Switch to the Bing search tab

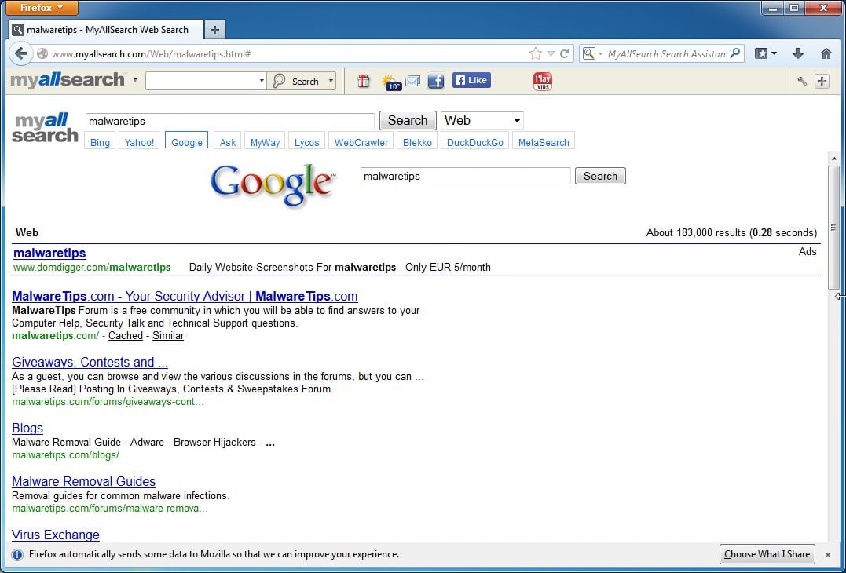(99, 142)
